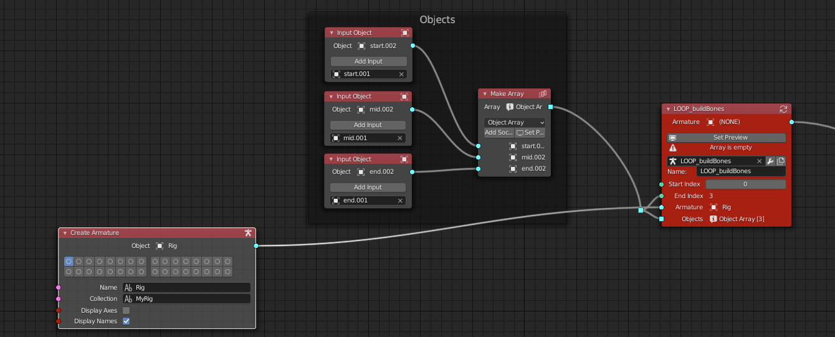Click the object icon on mid.002 Input Object header

[404, 97]
